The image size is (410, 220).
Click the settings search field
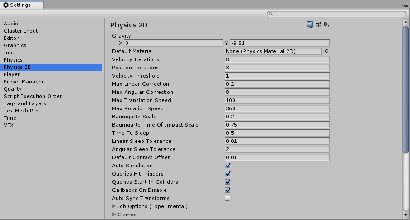337,14
